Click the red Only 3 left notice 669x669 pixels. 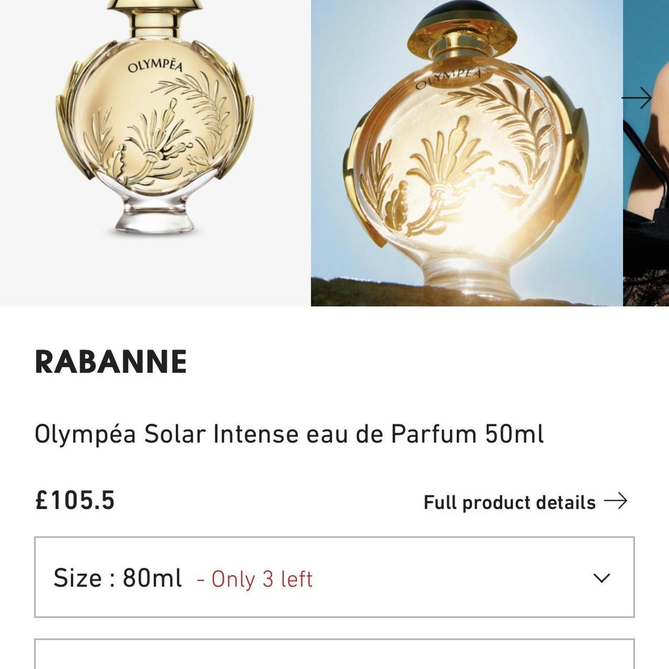point(255,579)
